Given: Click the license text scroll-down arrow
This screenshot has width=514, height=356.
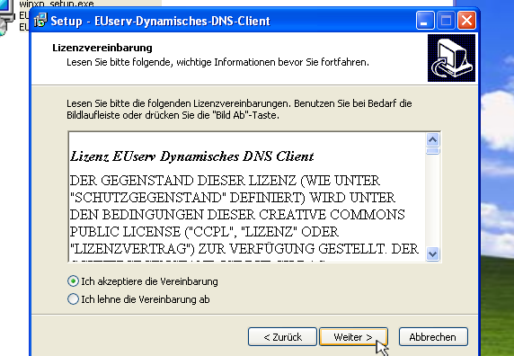Looking at the screenshot, I should tap(433, 254).
